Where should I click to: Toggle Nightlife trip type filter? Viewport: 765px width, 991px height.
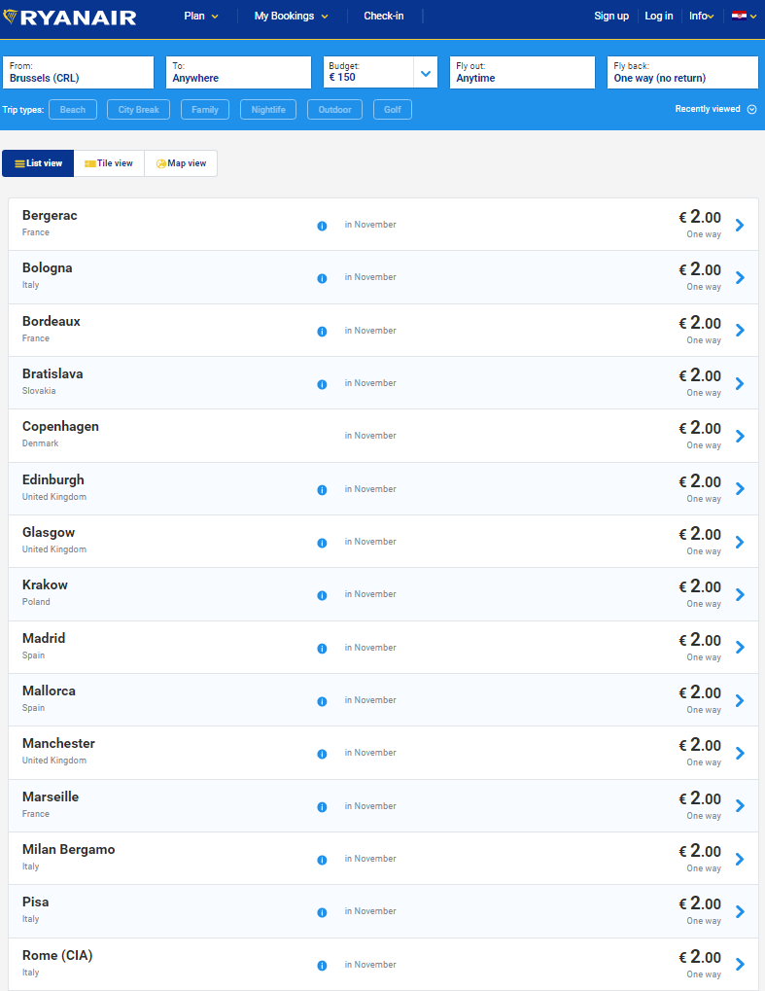coord(268,109)
